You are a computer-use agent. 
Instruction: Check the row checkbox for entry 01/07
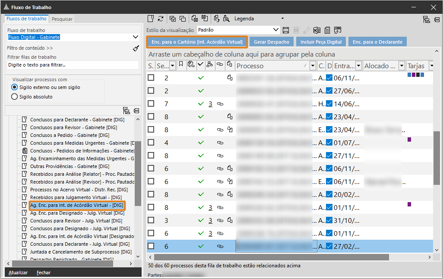tap(151, 142)
